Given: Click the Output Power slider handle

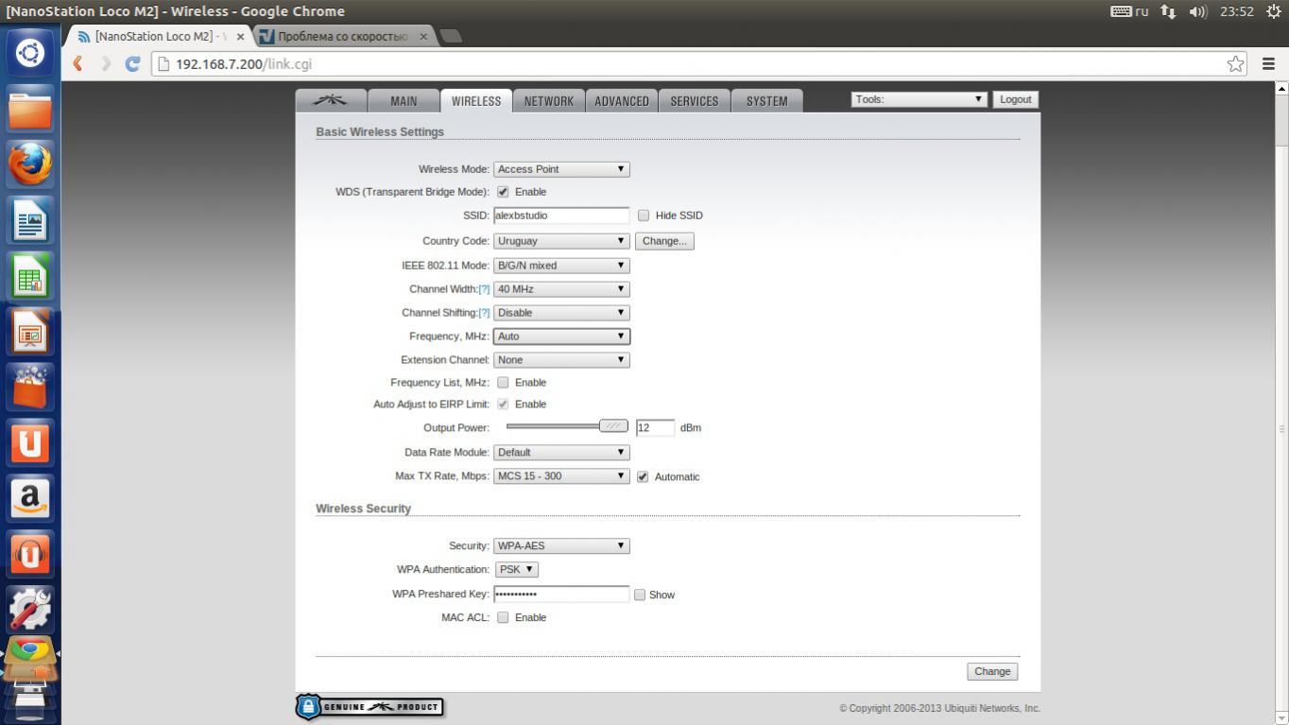Looking at the screenshot, I should 614,426.
